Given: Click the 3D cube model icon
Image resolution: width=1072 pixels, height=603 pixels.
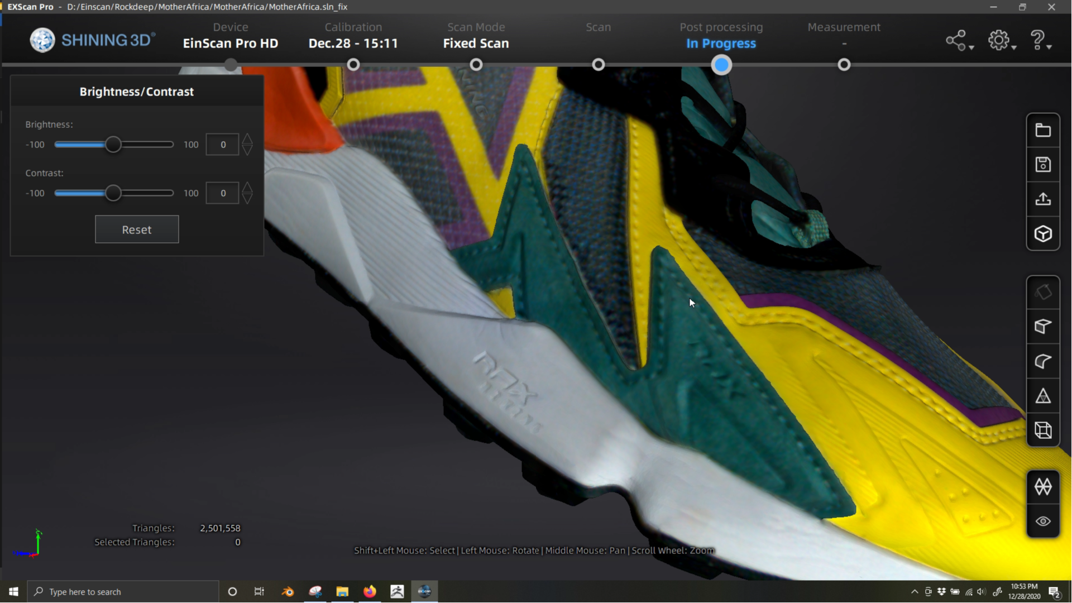Looking at the screenshot, I should 1043,233.
